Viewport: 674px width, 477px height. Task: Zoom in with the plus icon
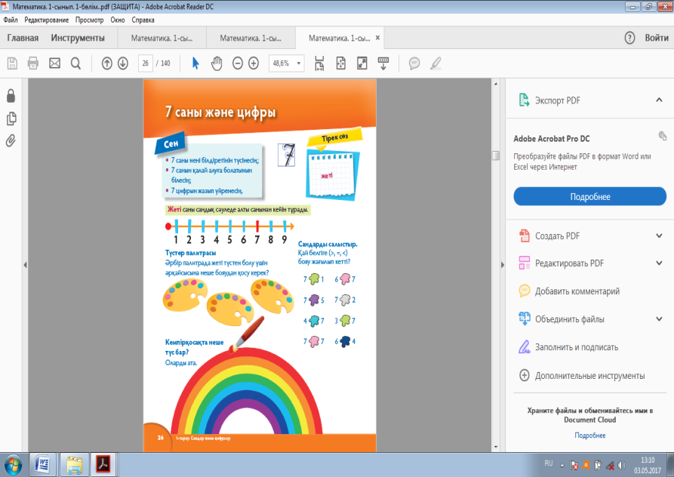coord(254,63)
